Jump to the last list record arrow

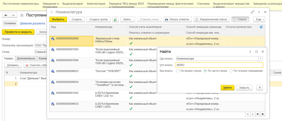tap(263, 114)
